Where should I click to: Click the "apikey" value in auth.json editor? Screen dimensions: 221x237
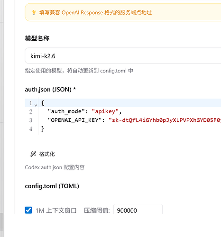tap(105, 111)
